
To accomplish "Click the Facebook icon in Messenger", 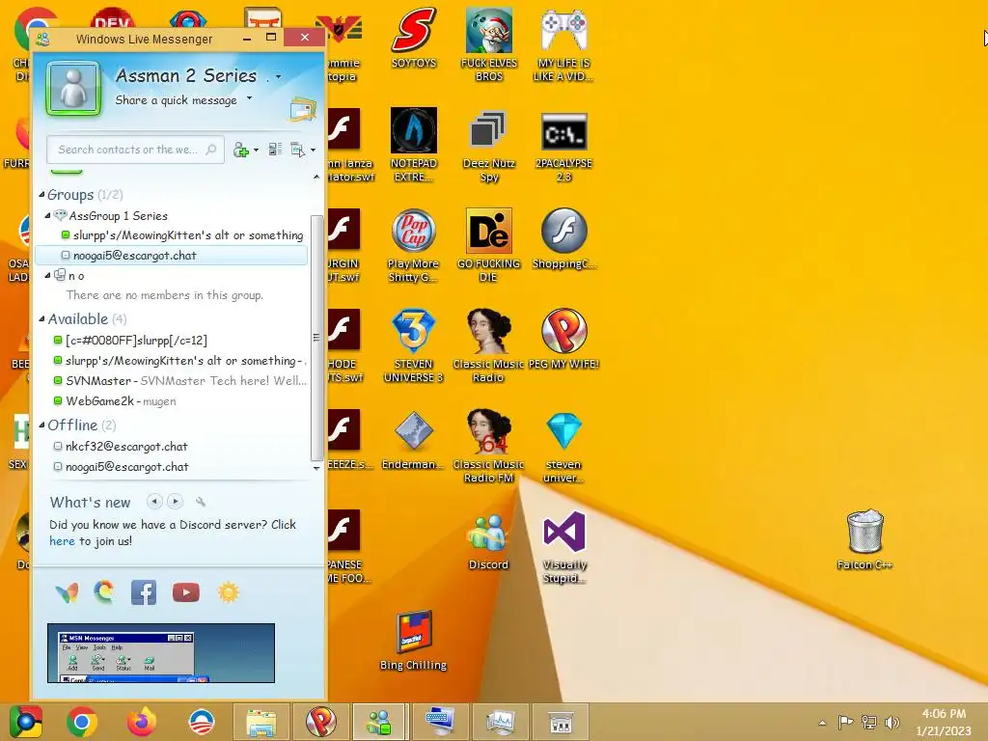I will click(144, 592).
